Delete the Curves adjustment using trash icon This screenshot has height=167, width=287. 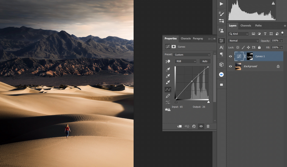tap(208, 126)
